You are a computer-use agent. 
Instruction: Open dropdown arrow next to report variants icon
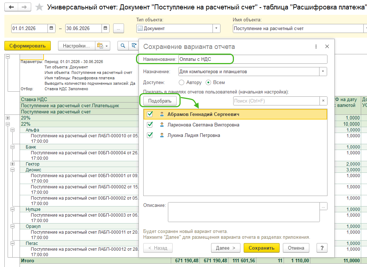click(x=107, y=46)
